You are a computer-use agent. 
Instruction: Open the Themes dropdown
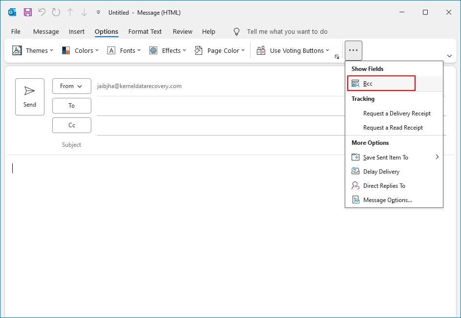(33, 51)
